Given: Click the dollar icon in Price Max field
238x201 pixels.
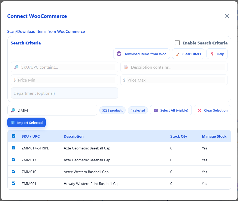Looking at the screenshot, I should (124, 80).
